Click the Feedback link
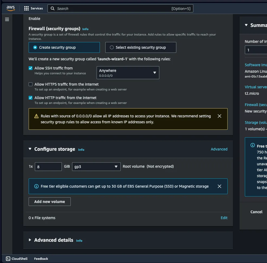The image size is (267, 263). (x=41, y=259)
